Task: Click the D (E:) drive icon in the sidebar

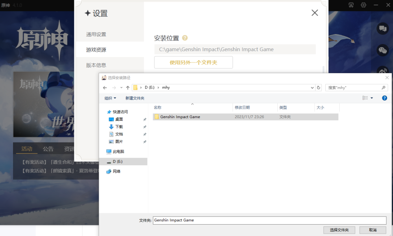Action: [109, 162]
